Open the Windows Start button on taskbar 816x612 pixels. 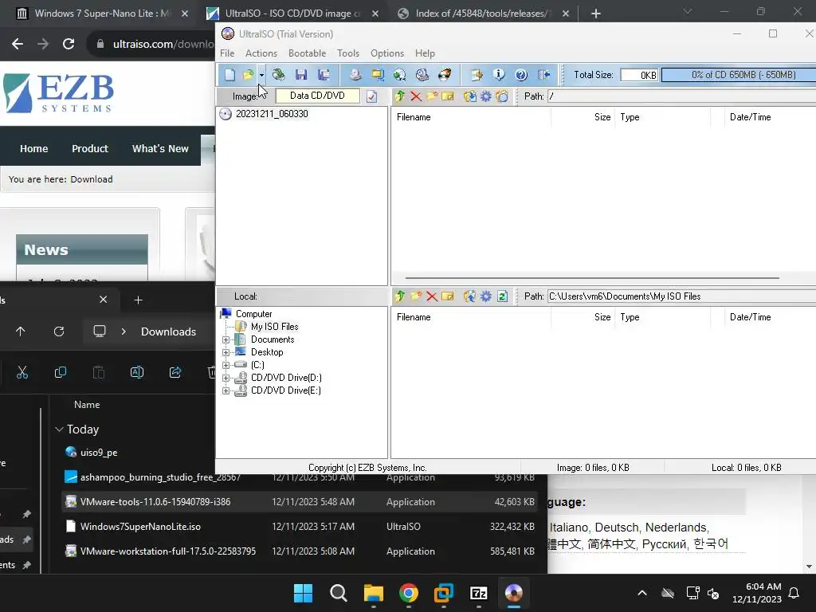(x=304, y=593)
